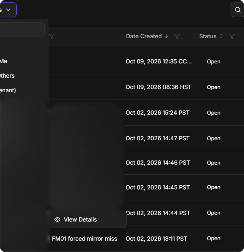
Task: Click Open status in 14:45 PST row
Action: (x=213, y=187)
